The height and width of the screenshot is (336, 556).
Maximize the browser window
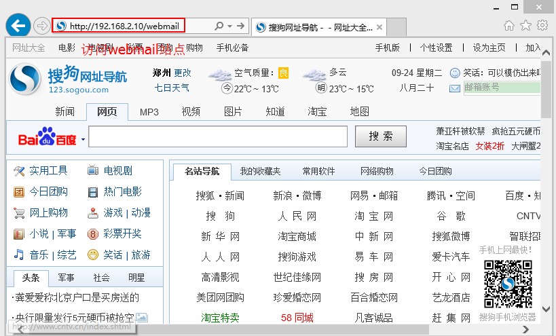[515, 7]
